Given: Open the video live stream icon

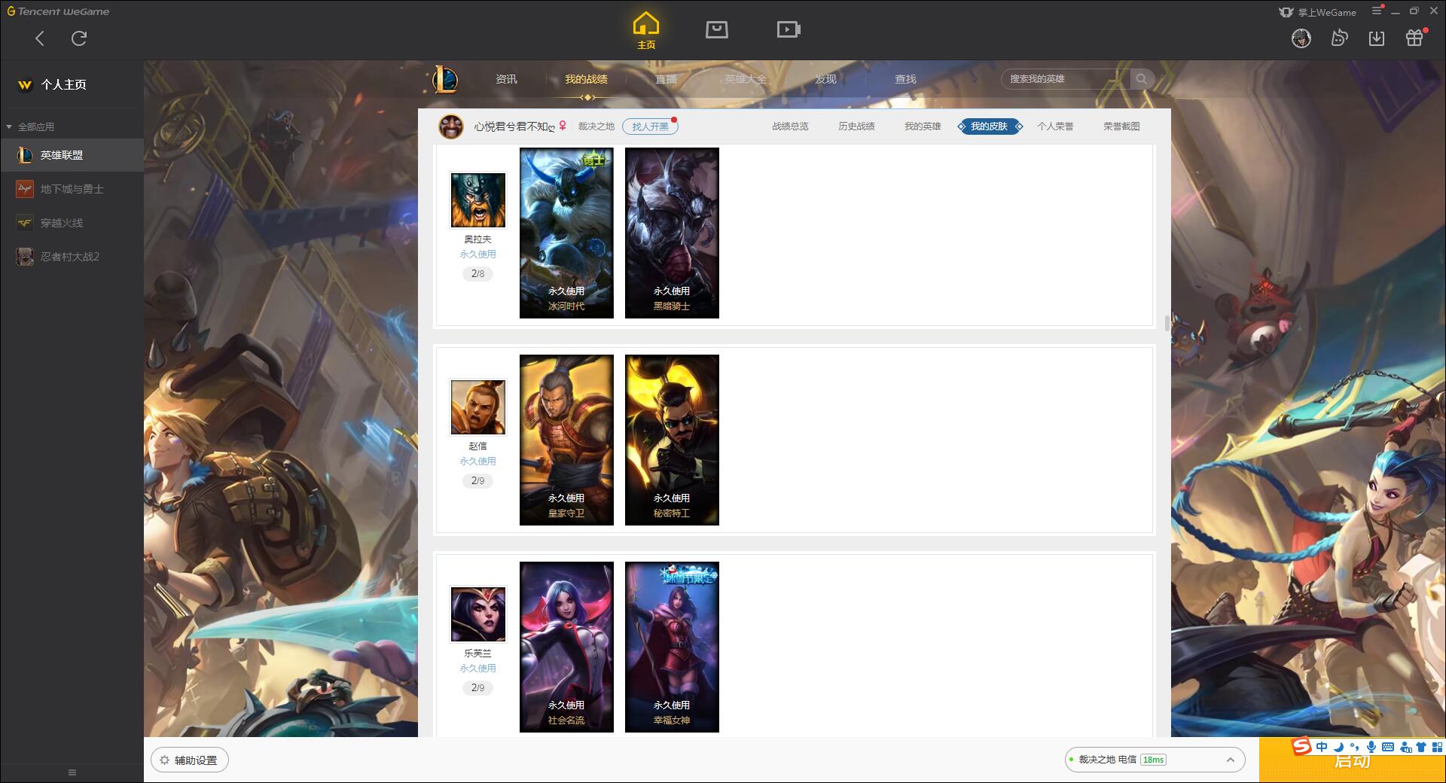Looking at the screenshot, I should click(x=788, y=30).
